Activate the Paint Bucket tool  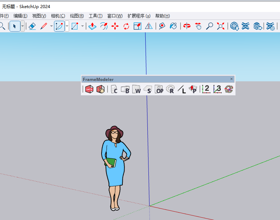pos(173,26)
